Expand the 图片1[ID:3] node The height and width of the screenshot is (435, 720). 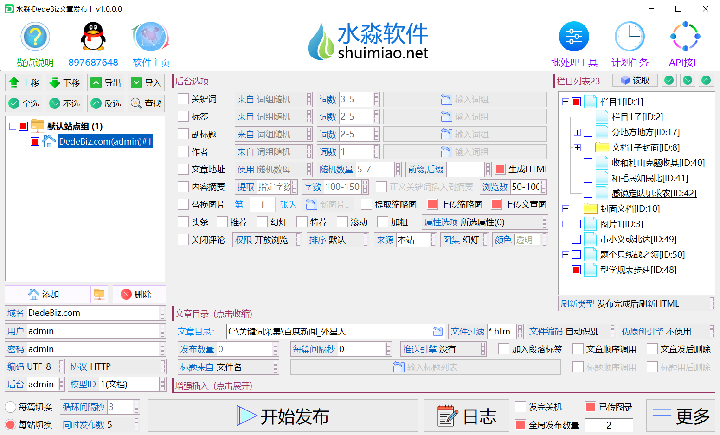[566, 224]
